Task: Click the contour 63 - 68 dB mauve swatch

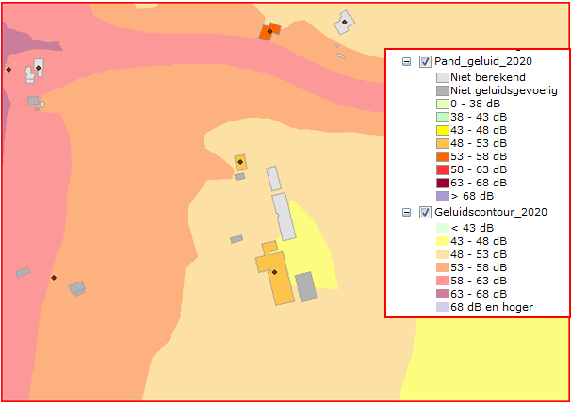Action: click(x=442, y=294)
